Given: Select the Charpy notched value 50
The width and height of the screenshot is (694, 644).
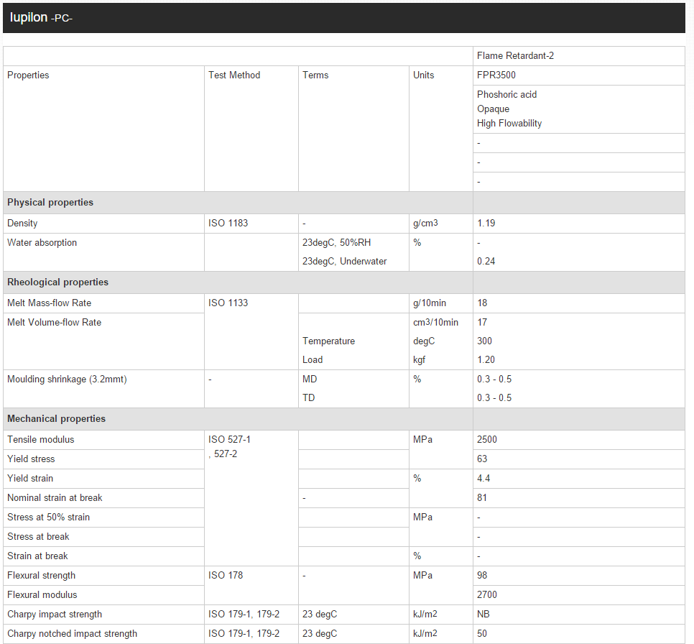Looking at the screenshot, I should click(482, 634).
